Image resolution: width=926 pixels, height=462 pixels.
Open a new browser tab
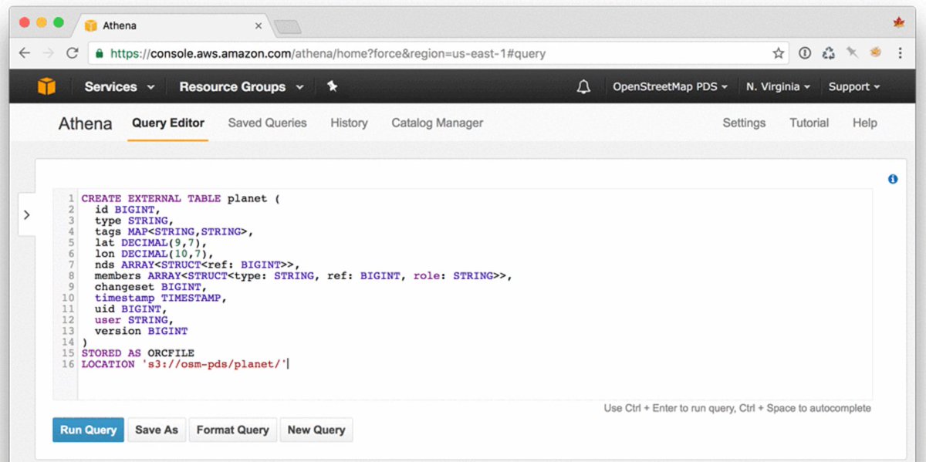tap(287, 27)
